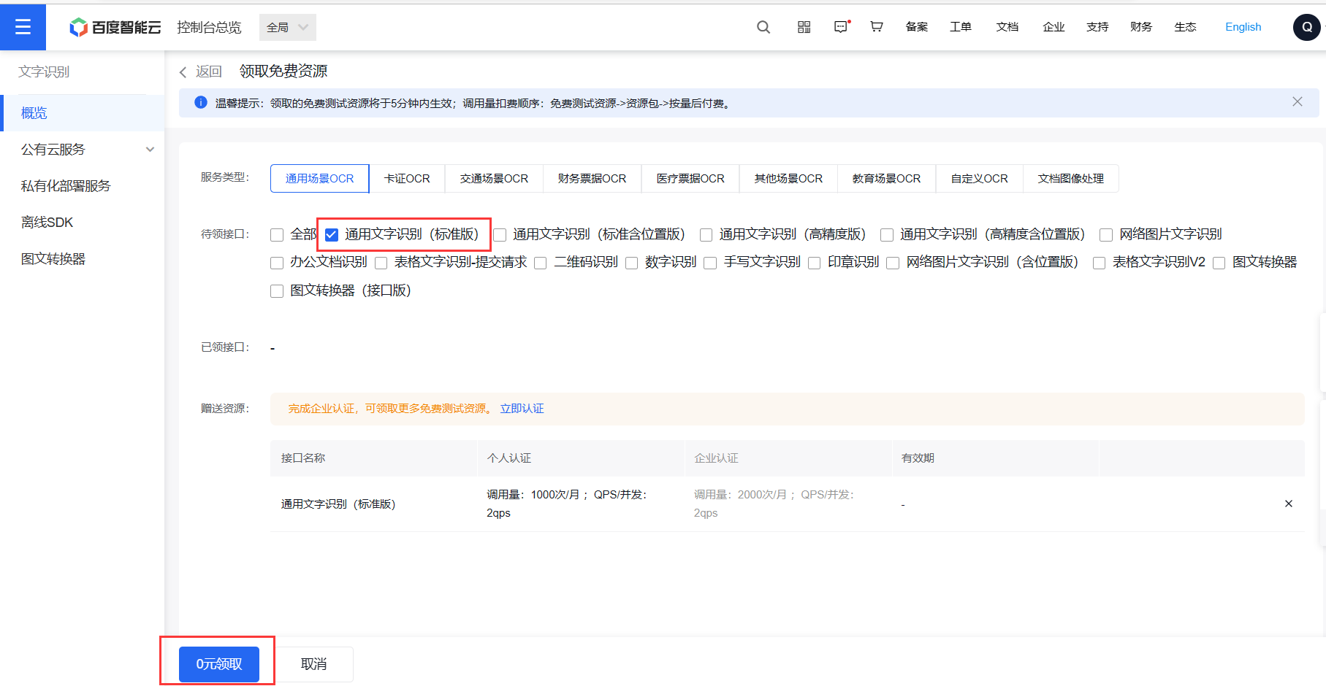Open the user avatar Q icon
Image resolution: width=1326 pixels, height=686 pixels.
tap(1306, 27)
